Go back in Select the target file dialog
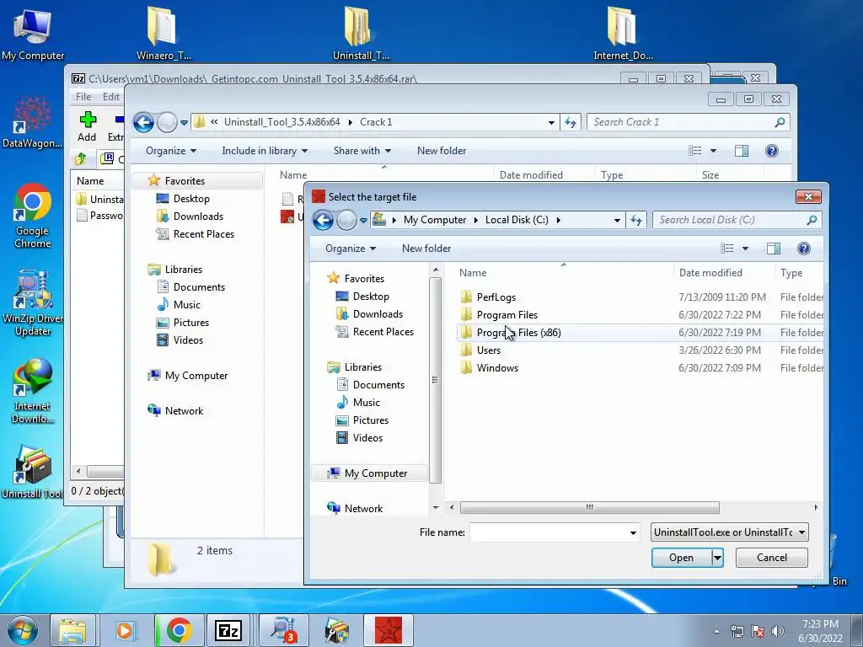863x647 pixels. click(x=323, y=220)
